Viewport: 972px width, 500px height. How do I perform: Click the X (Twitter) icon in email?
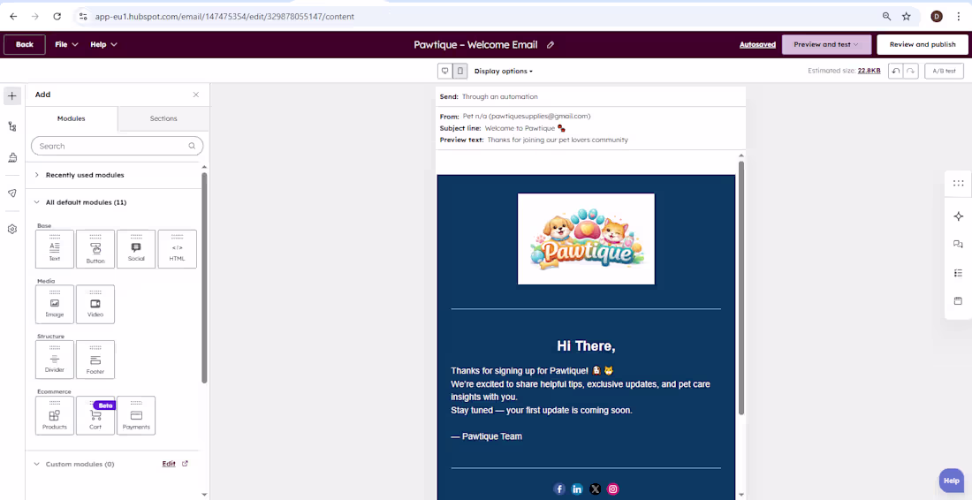[x=595, y=489]
